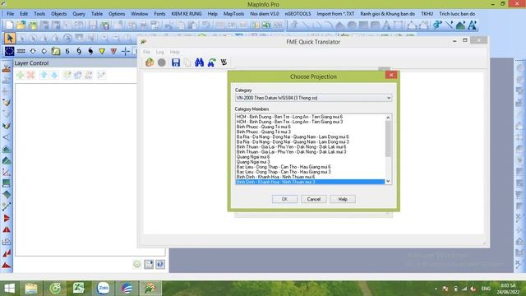
Task: Click the Move Layer Up arrow icon
Action: click(x=44, y=75)
